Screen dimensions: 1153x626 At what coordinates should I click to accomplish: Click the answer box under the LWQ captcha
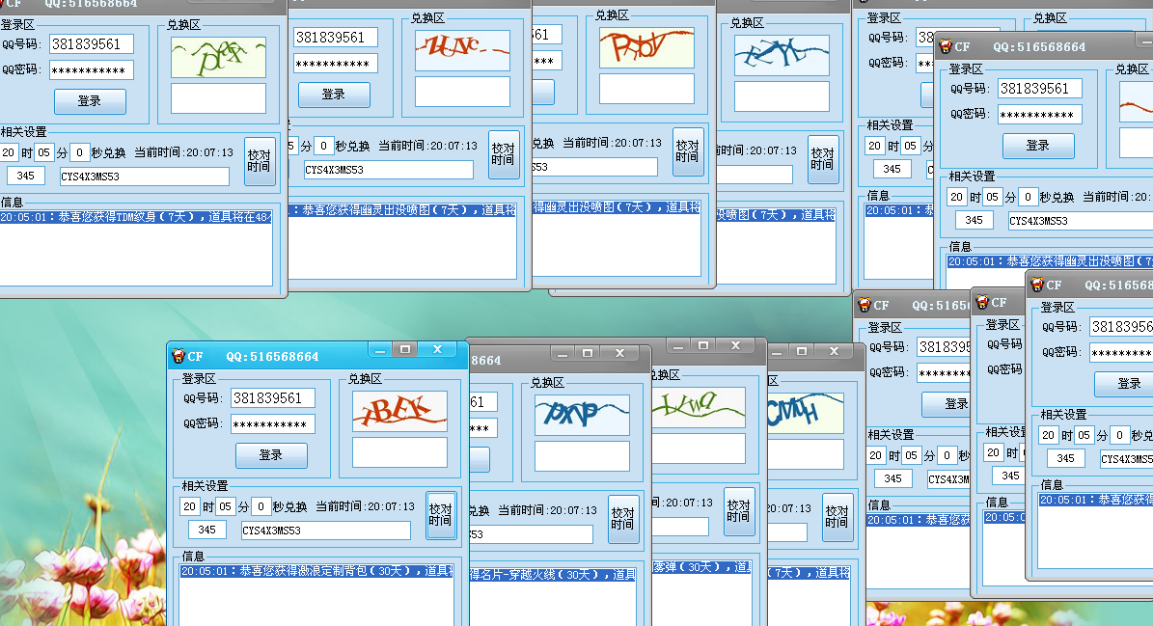[699, 449]
